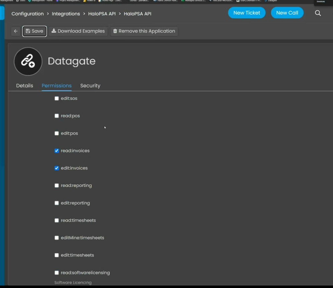The width and height of the screenshot is (333, 288).
Task: Click the back arrow button
Action: pyautogui.click(x=16, y=31)
